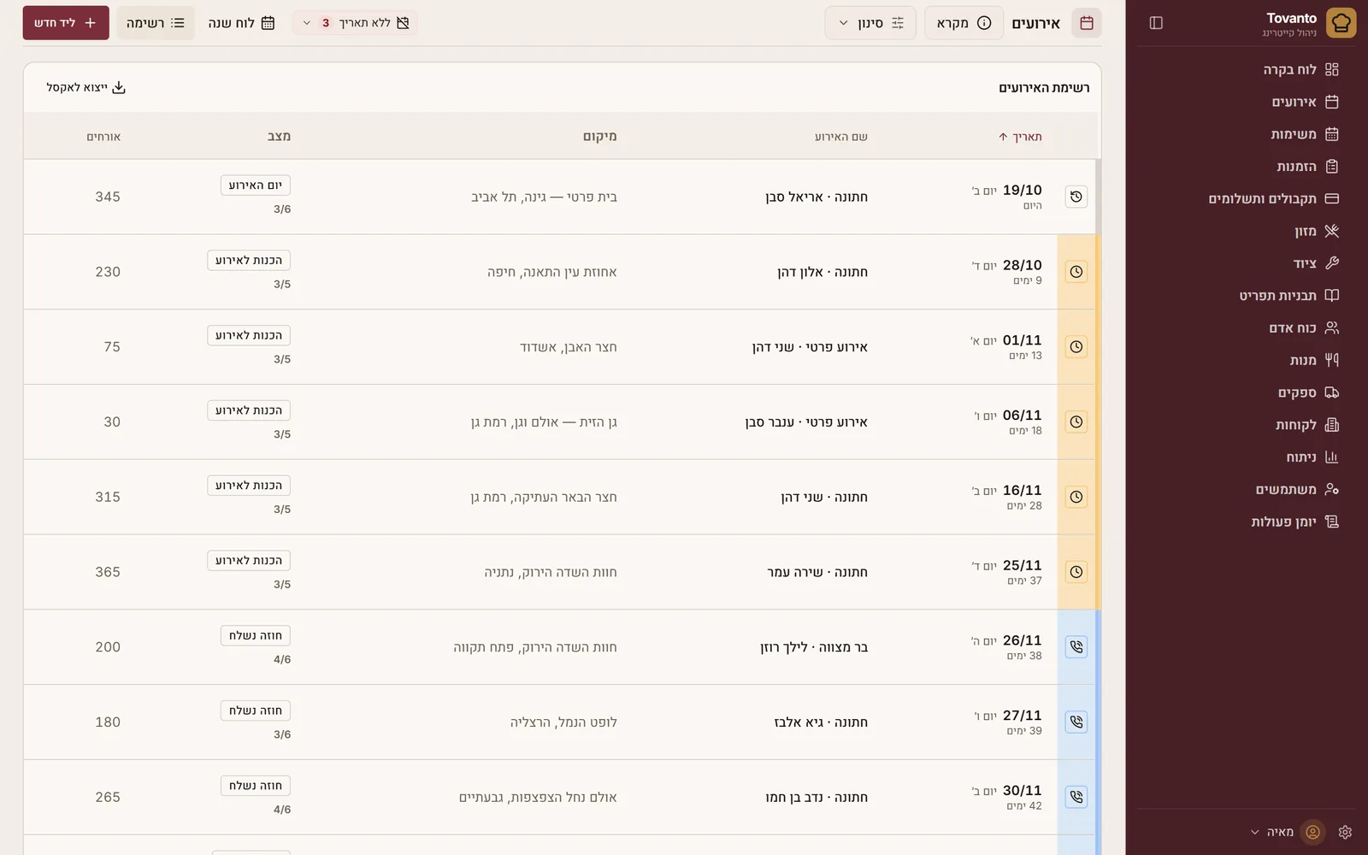Click the ליד חדש button
Screen dimensions: 1368x855
(x=66, y=23)
